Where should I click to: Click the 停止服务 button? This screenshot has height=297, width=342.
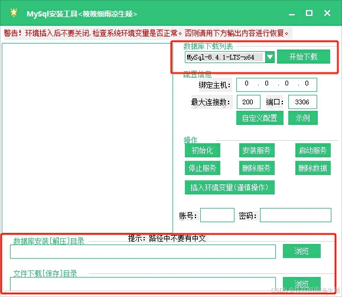pyautogui.click(x=203, y=168)
